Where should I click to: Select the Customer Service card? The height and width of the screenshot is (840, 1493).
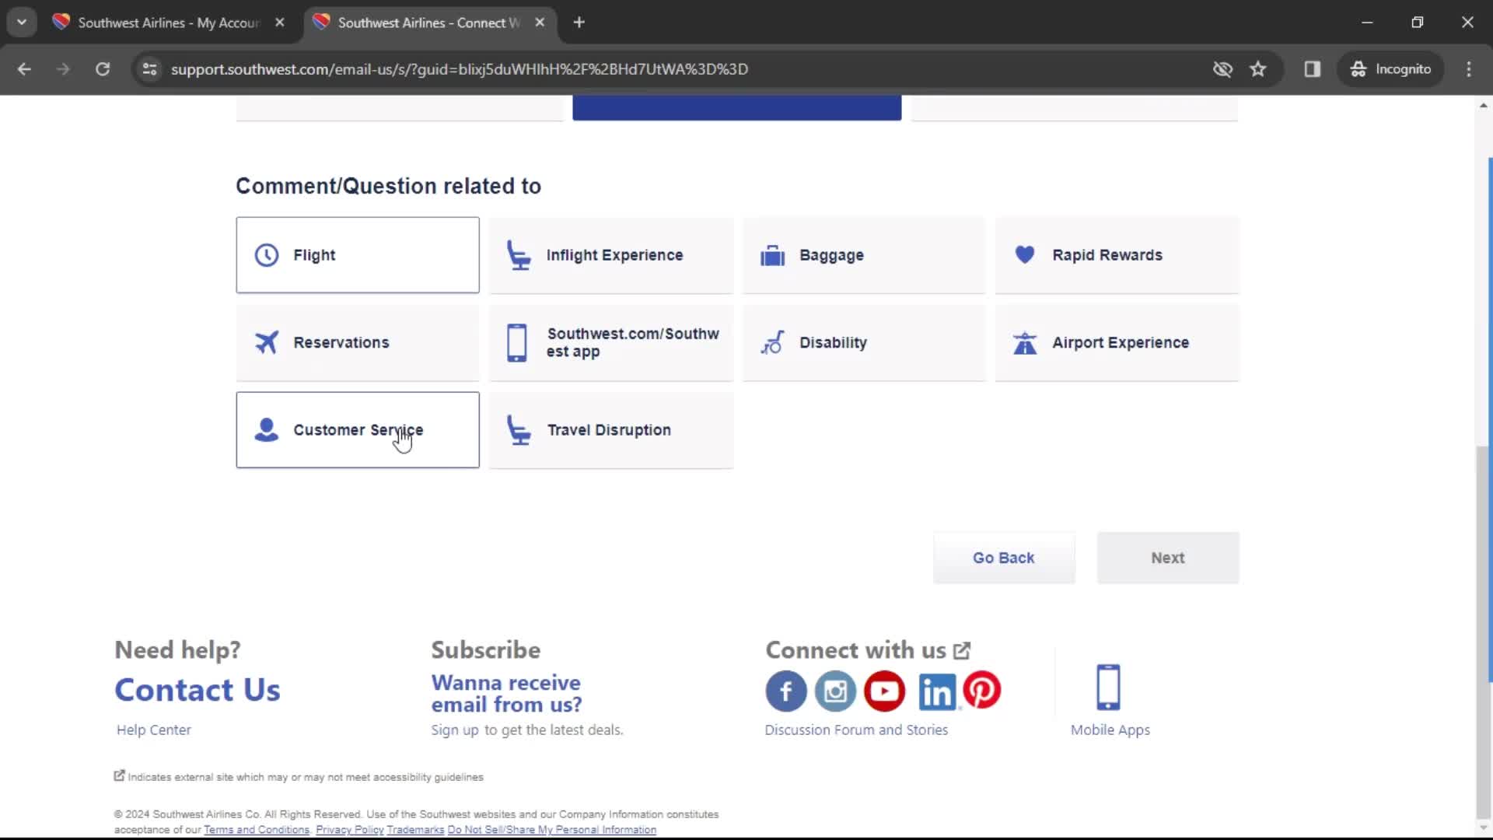pos(358,429)
